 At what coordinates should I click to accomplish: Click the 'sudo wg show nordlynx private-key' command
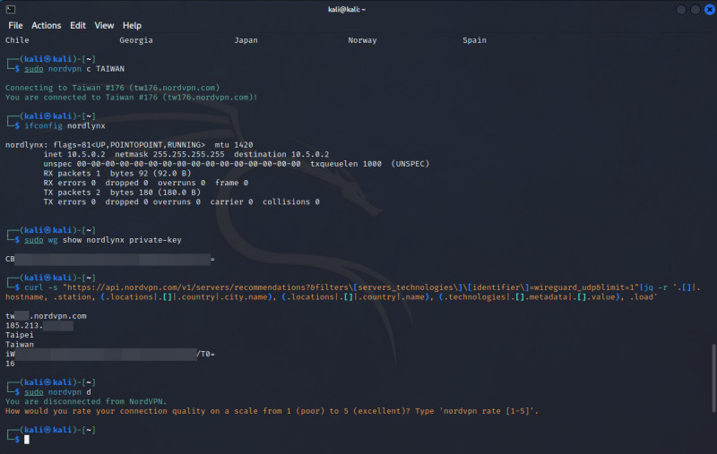point(103,240)
